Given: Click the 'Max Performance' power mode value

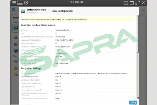Looking at the screenshot, I should (x=62, y=63).
